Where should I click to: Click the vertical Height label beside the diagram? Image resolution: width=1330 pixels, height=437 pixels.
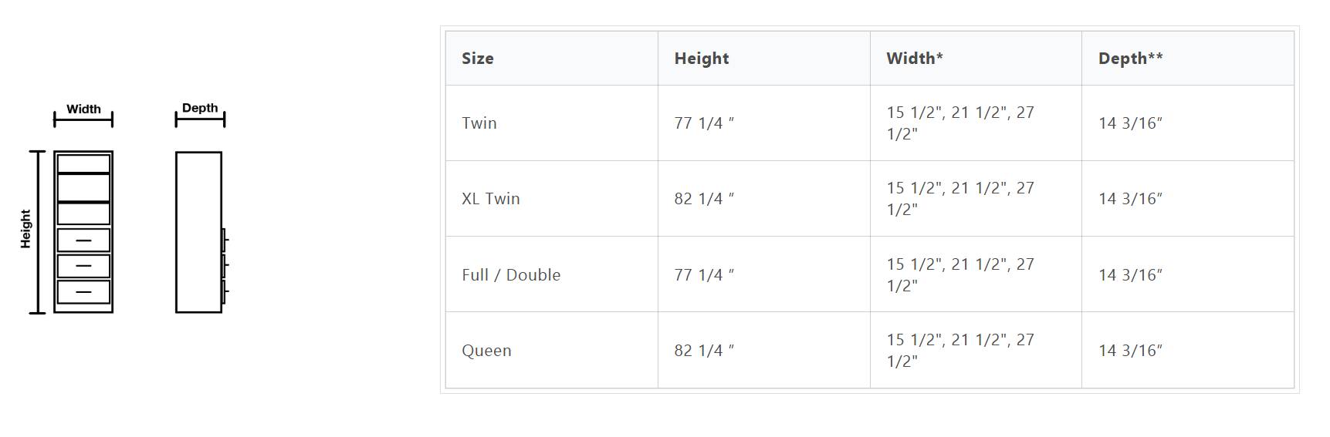[25, 229]
